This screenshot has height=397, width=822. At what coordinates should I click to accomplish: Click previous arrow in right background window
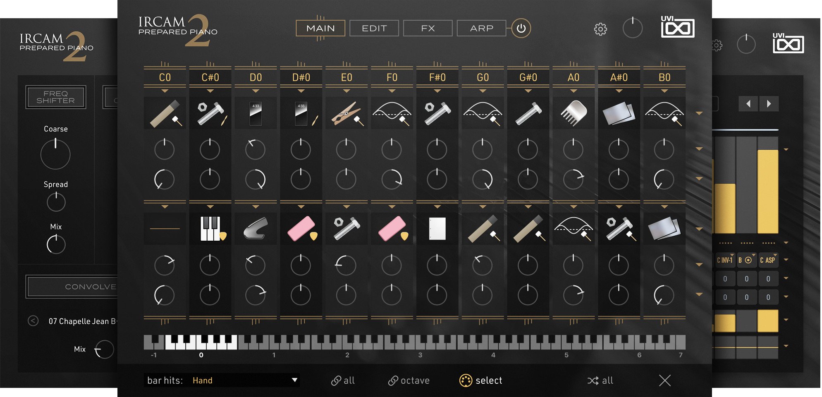click(748, 104)
